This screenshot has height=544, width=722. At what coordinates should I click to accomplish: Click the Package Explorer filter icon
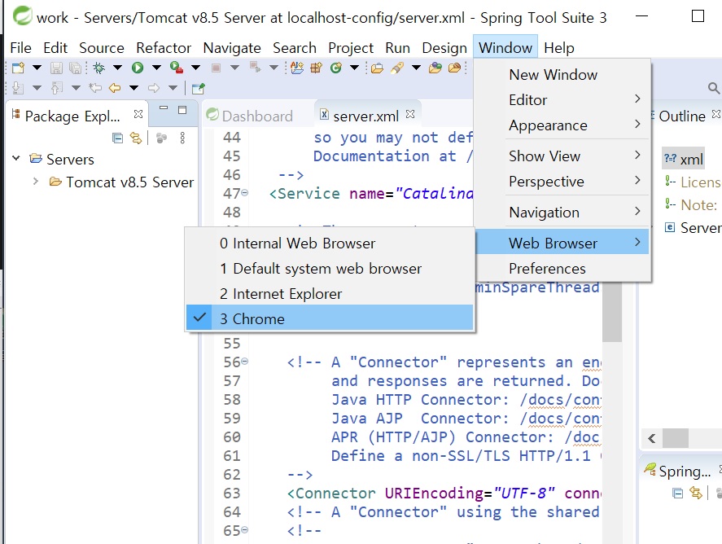[161, 138]
